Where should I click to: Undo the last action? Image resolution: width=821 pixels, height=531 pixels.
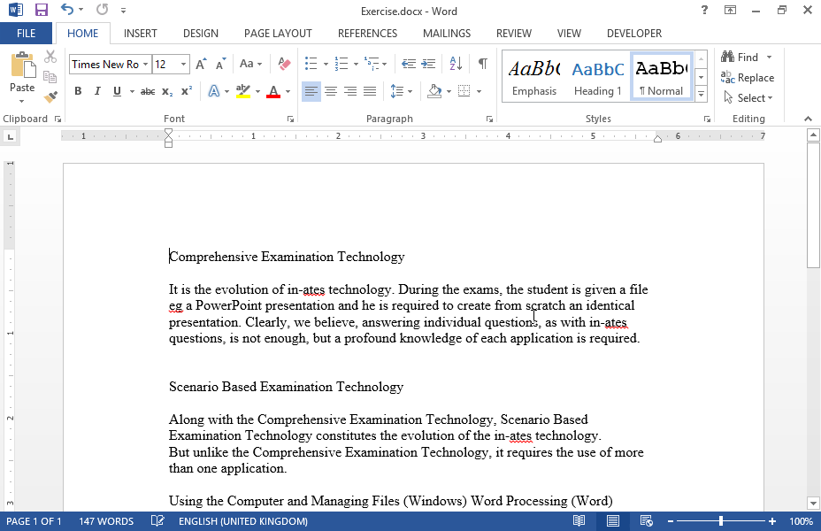coord(66,10)
